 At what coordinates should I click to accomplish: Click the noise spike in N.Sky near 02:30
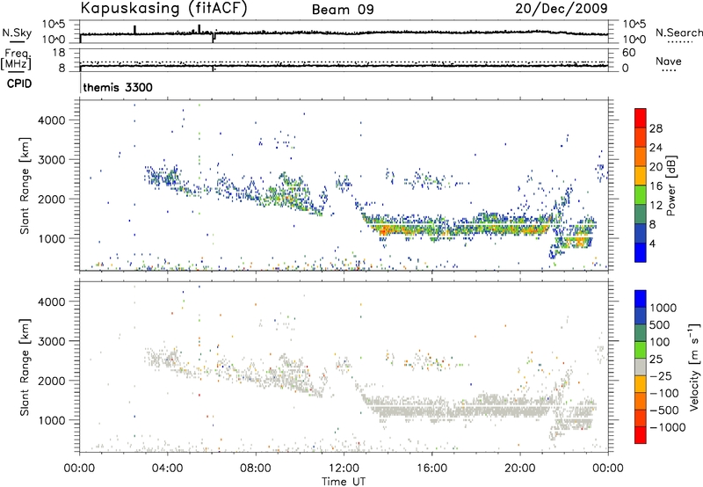coord(134,30)
